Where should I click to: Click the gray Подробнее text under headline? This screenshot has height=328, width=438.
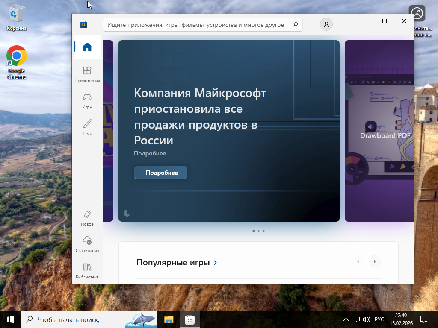click(150, 153)
